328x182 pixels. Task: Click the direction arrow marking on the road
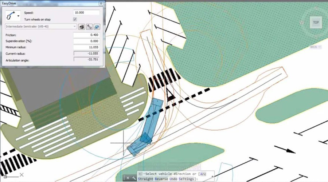coord(285,150)
